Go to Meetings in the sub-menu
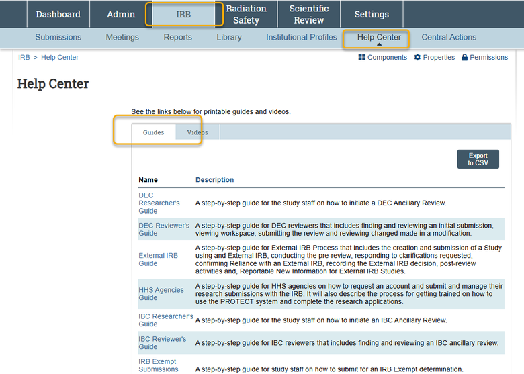The width and height of the screenshot is (524, 374). 122,37
